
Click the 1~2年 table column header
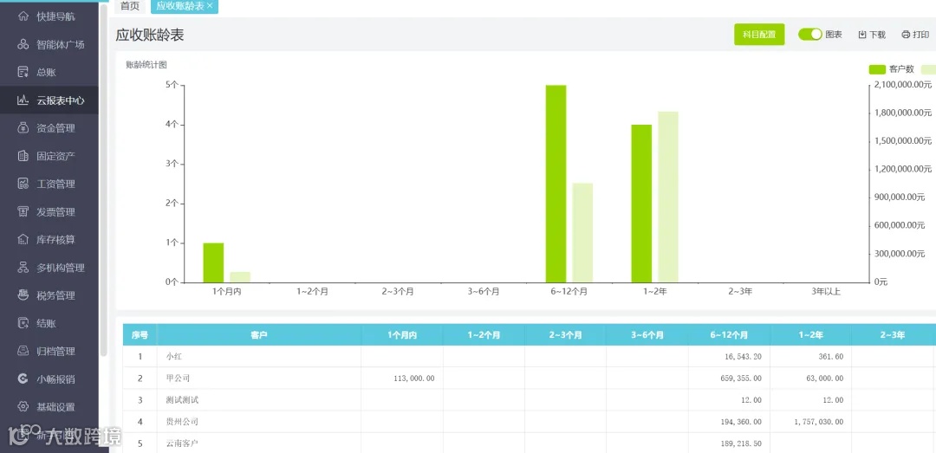810,335
